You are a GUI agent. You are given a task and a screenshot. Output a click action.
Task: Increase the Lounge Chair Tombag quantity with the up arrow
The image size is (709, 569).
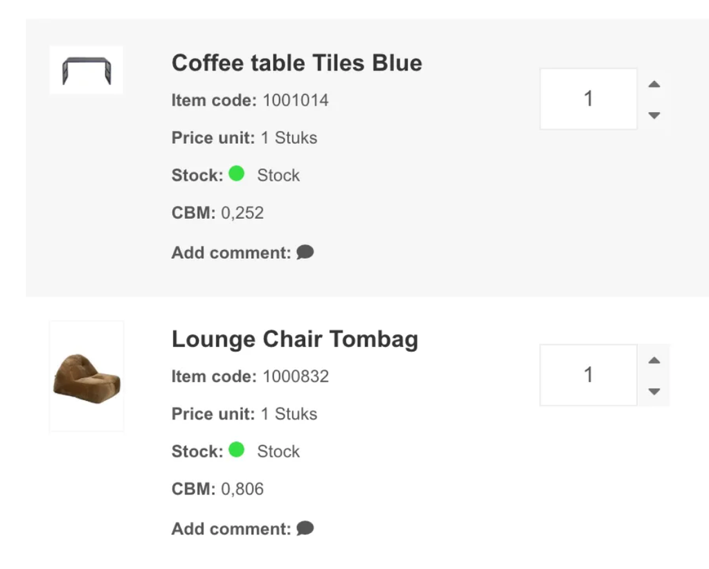pyautogui.click(x=654, y=361)
